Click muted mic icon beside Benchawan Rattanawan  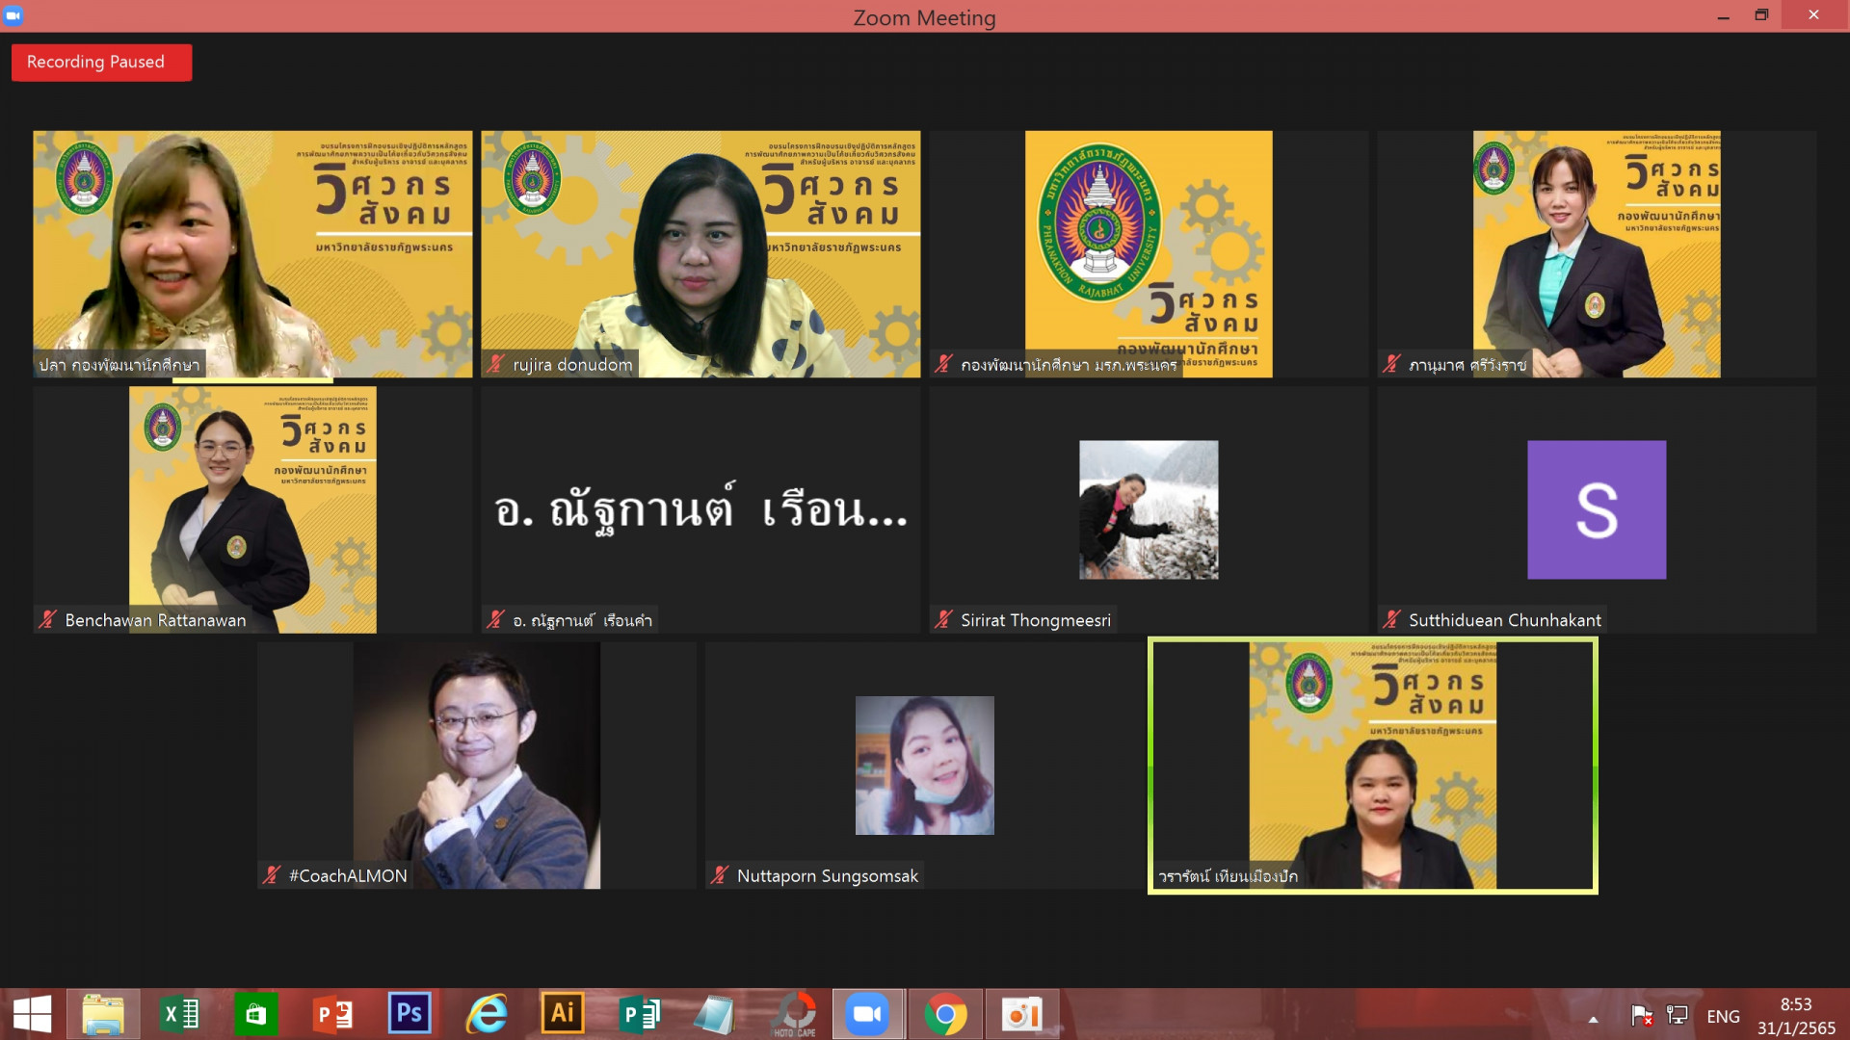click(x=47, y=620)
